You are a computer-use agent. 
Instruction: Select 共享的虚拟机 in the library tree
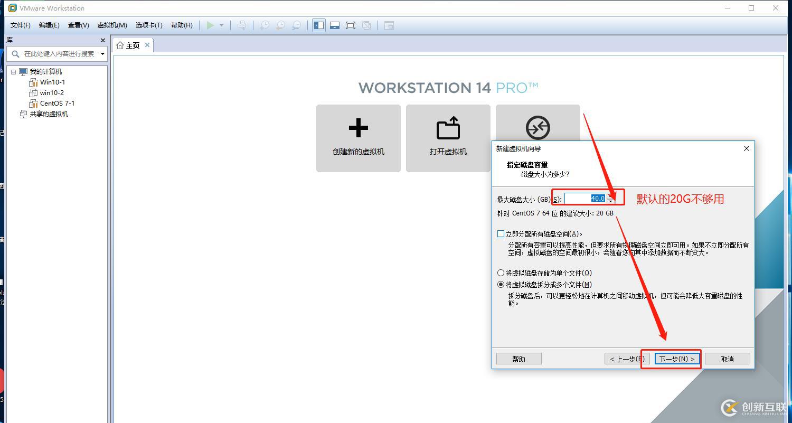coord(49,114)
